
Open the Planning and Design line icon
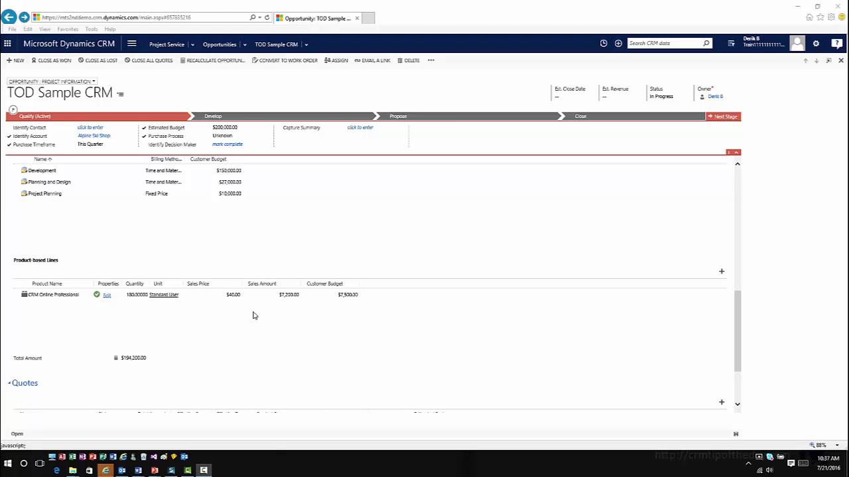[x=24, y=182]
